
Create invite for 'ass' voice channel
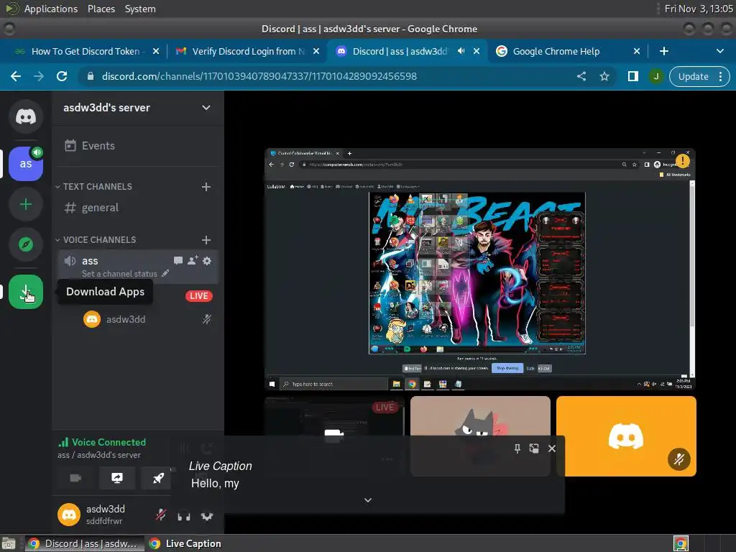tap(193, 260)
